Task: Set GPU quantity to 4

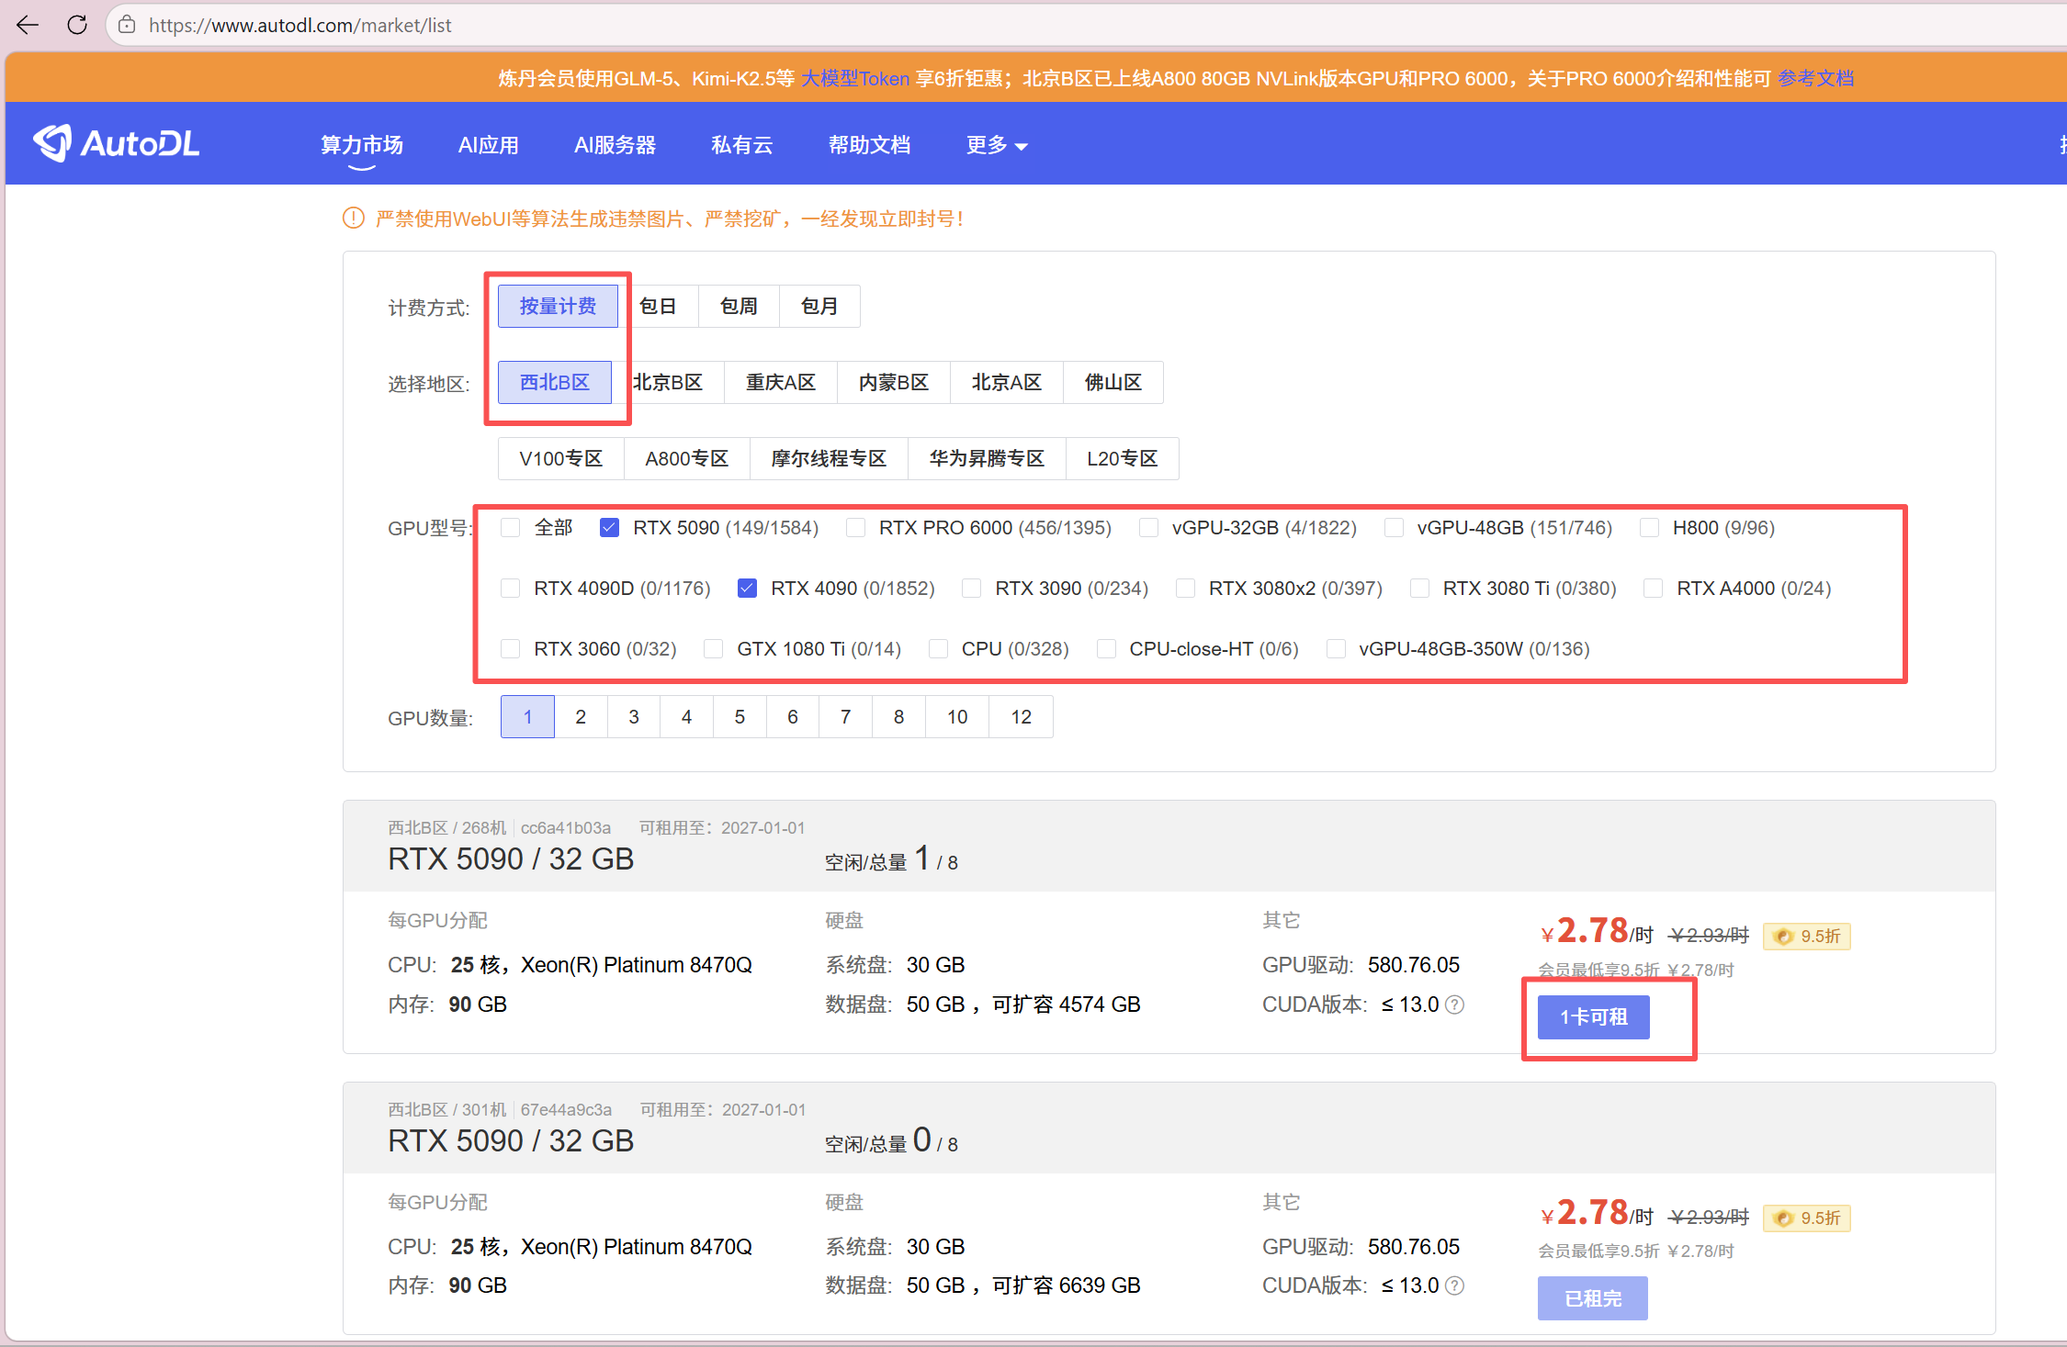Action: (x=686, y=716)
